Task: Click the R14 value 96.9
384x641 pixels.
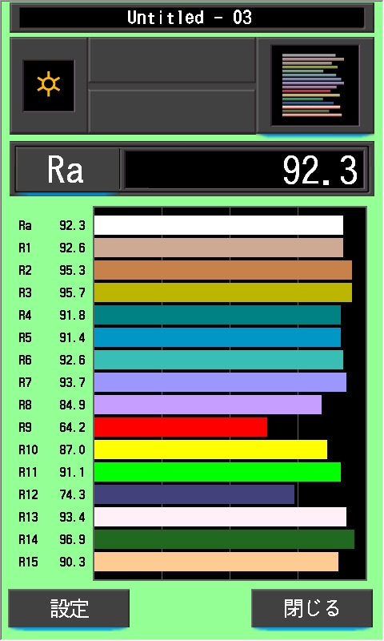Action: [x=72, y=540]
